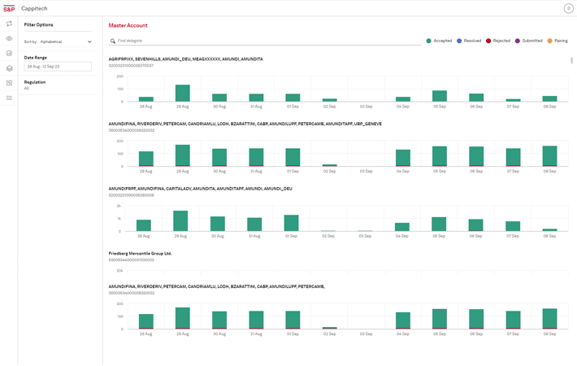Open the AGRIFRPIXX, SEVENHILLS account title
The image size is (577, 366).
tap(185, 59)
